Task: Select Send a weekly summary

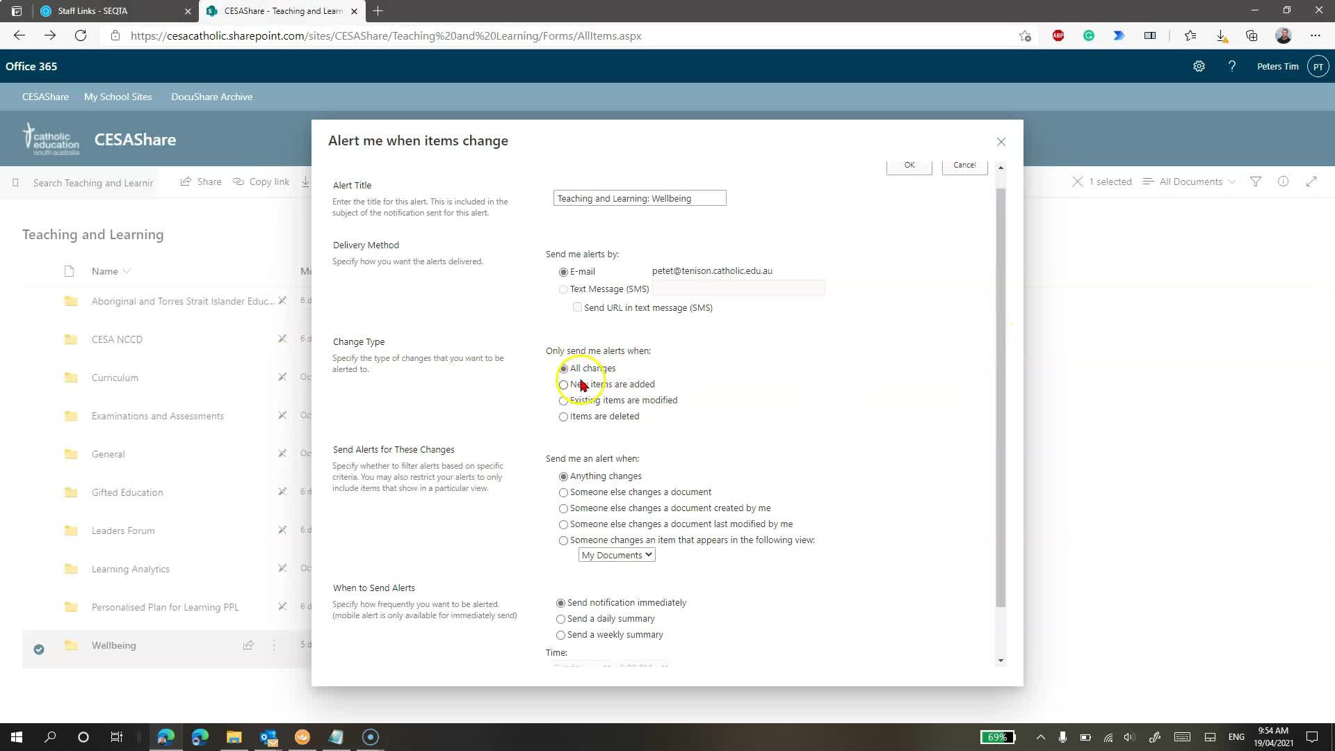Action: click(560, 635)
